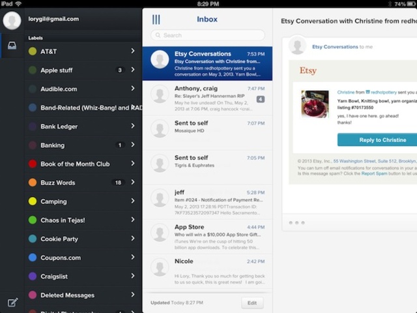This screenshot has width=417, height=313.
Task: Tap the Etsy Conversations sender name in message
Action: tap(335, 47)
